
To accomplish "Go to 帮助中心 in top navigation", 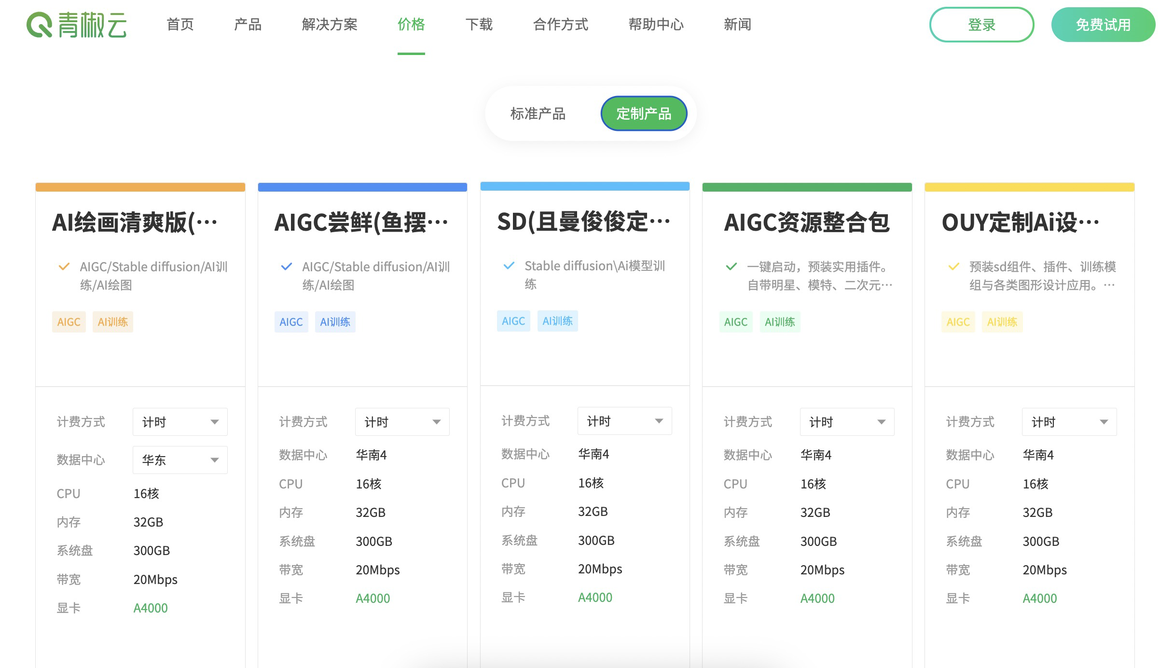I will coord(656,25).
